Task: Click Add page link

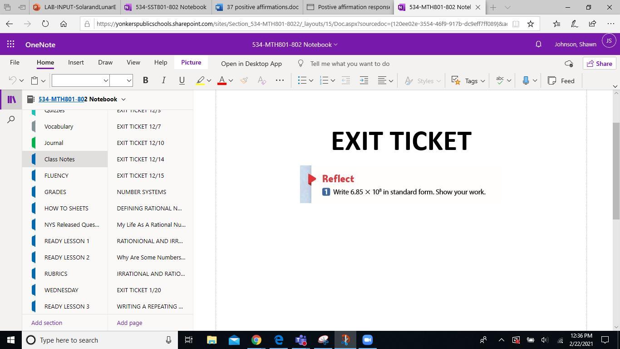Action: (129, 323)
